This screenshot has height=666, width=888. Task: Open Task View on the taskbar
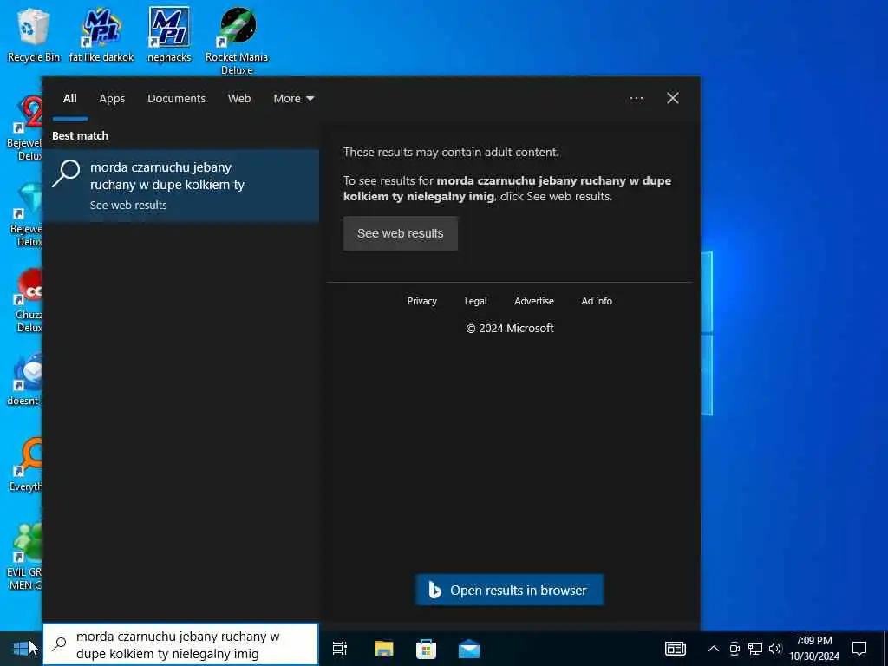pos(340,649)
